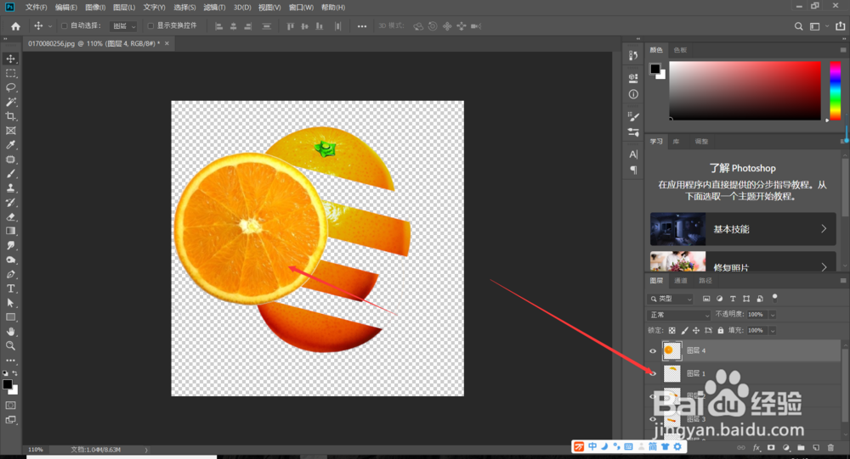Create a new group folder icon
Viewport: 850px width, 459px height.
click(x=801, y=448)
